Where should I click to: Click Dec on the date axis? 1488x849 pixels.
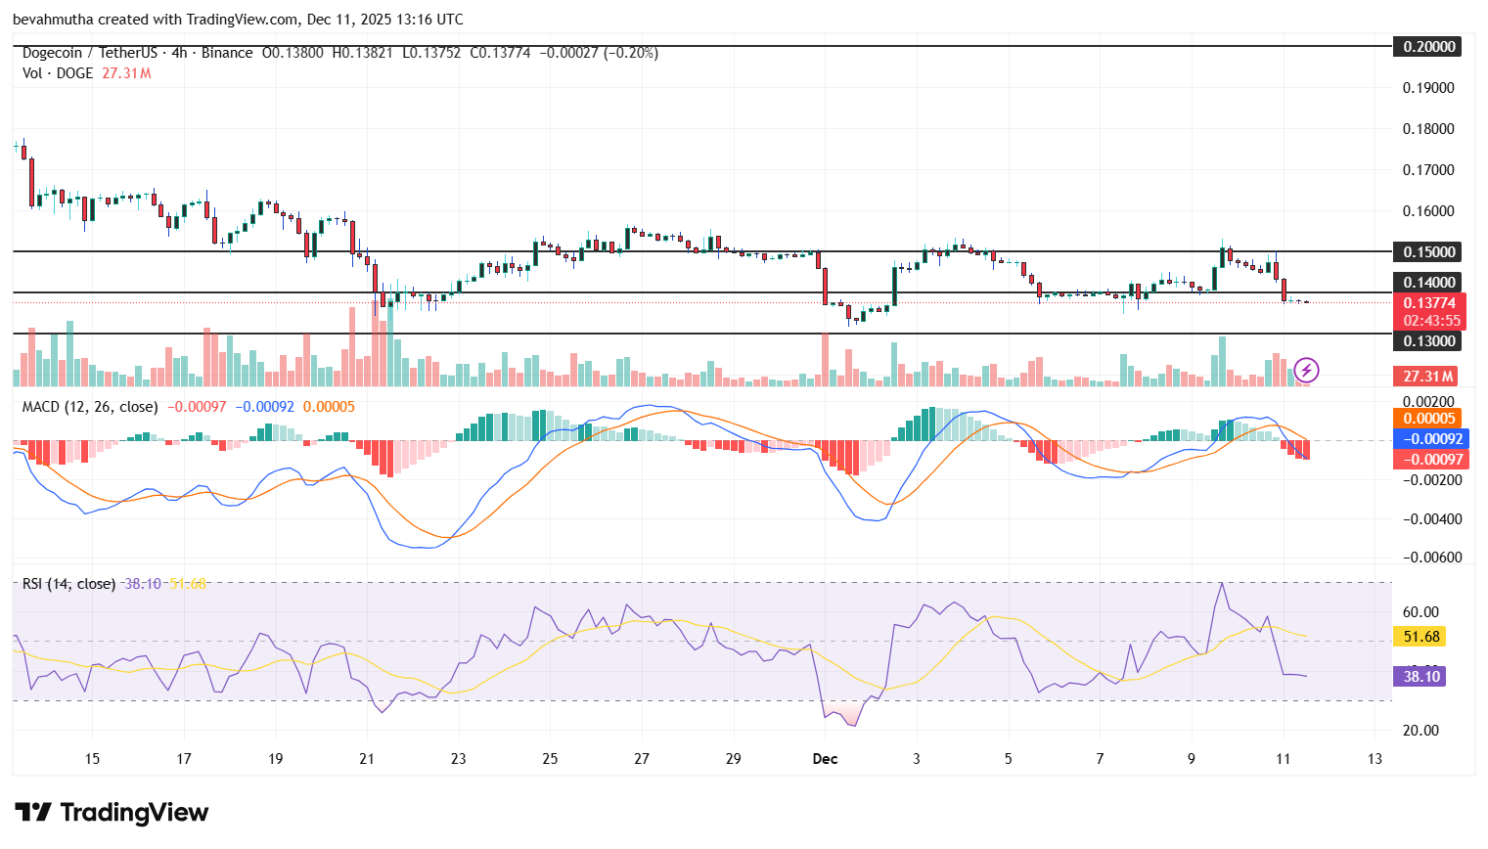[x=825, y=758]
